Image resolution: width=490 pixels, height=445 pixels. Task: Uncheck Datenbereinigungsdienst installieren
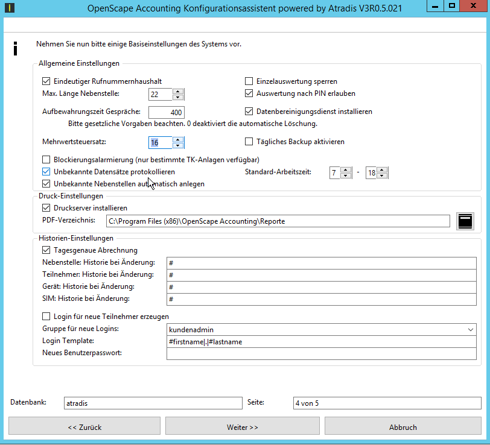(x=249, y=112)
